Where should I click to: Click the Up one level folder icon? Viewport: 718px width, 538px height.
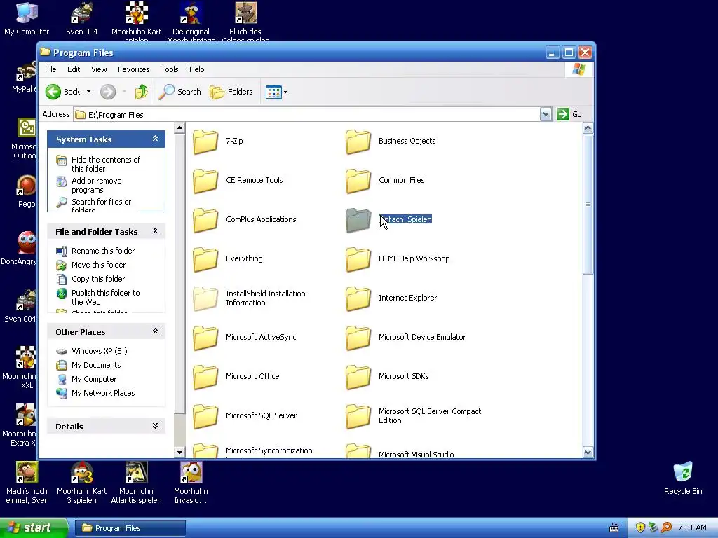point(142,92)
